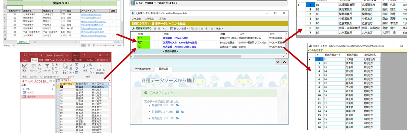Open 外部データ tab in Access ribbon
The height and width of the screenshot is (133, 407).
click(x=49, y=60)
